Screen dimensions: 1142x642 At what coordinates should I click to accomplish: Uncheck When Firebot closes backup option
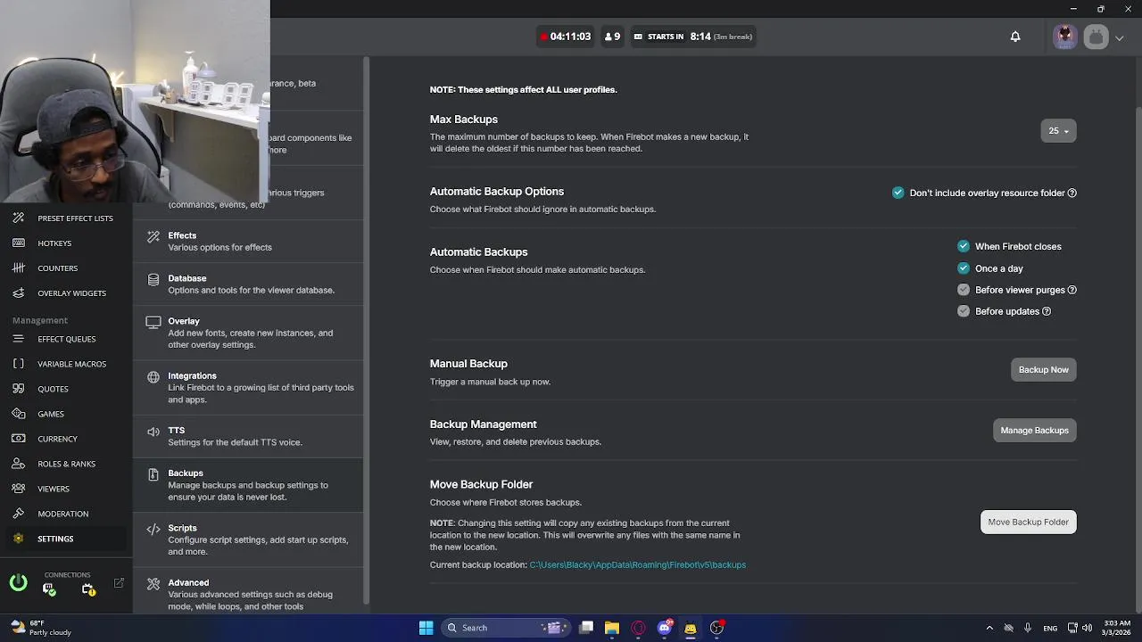964,246
